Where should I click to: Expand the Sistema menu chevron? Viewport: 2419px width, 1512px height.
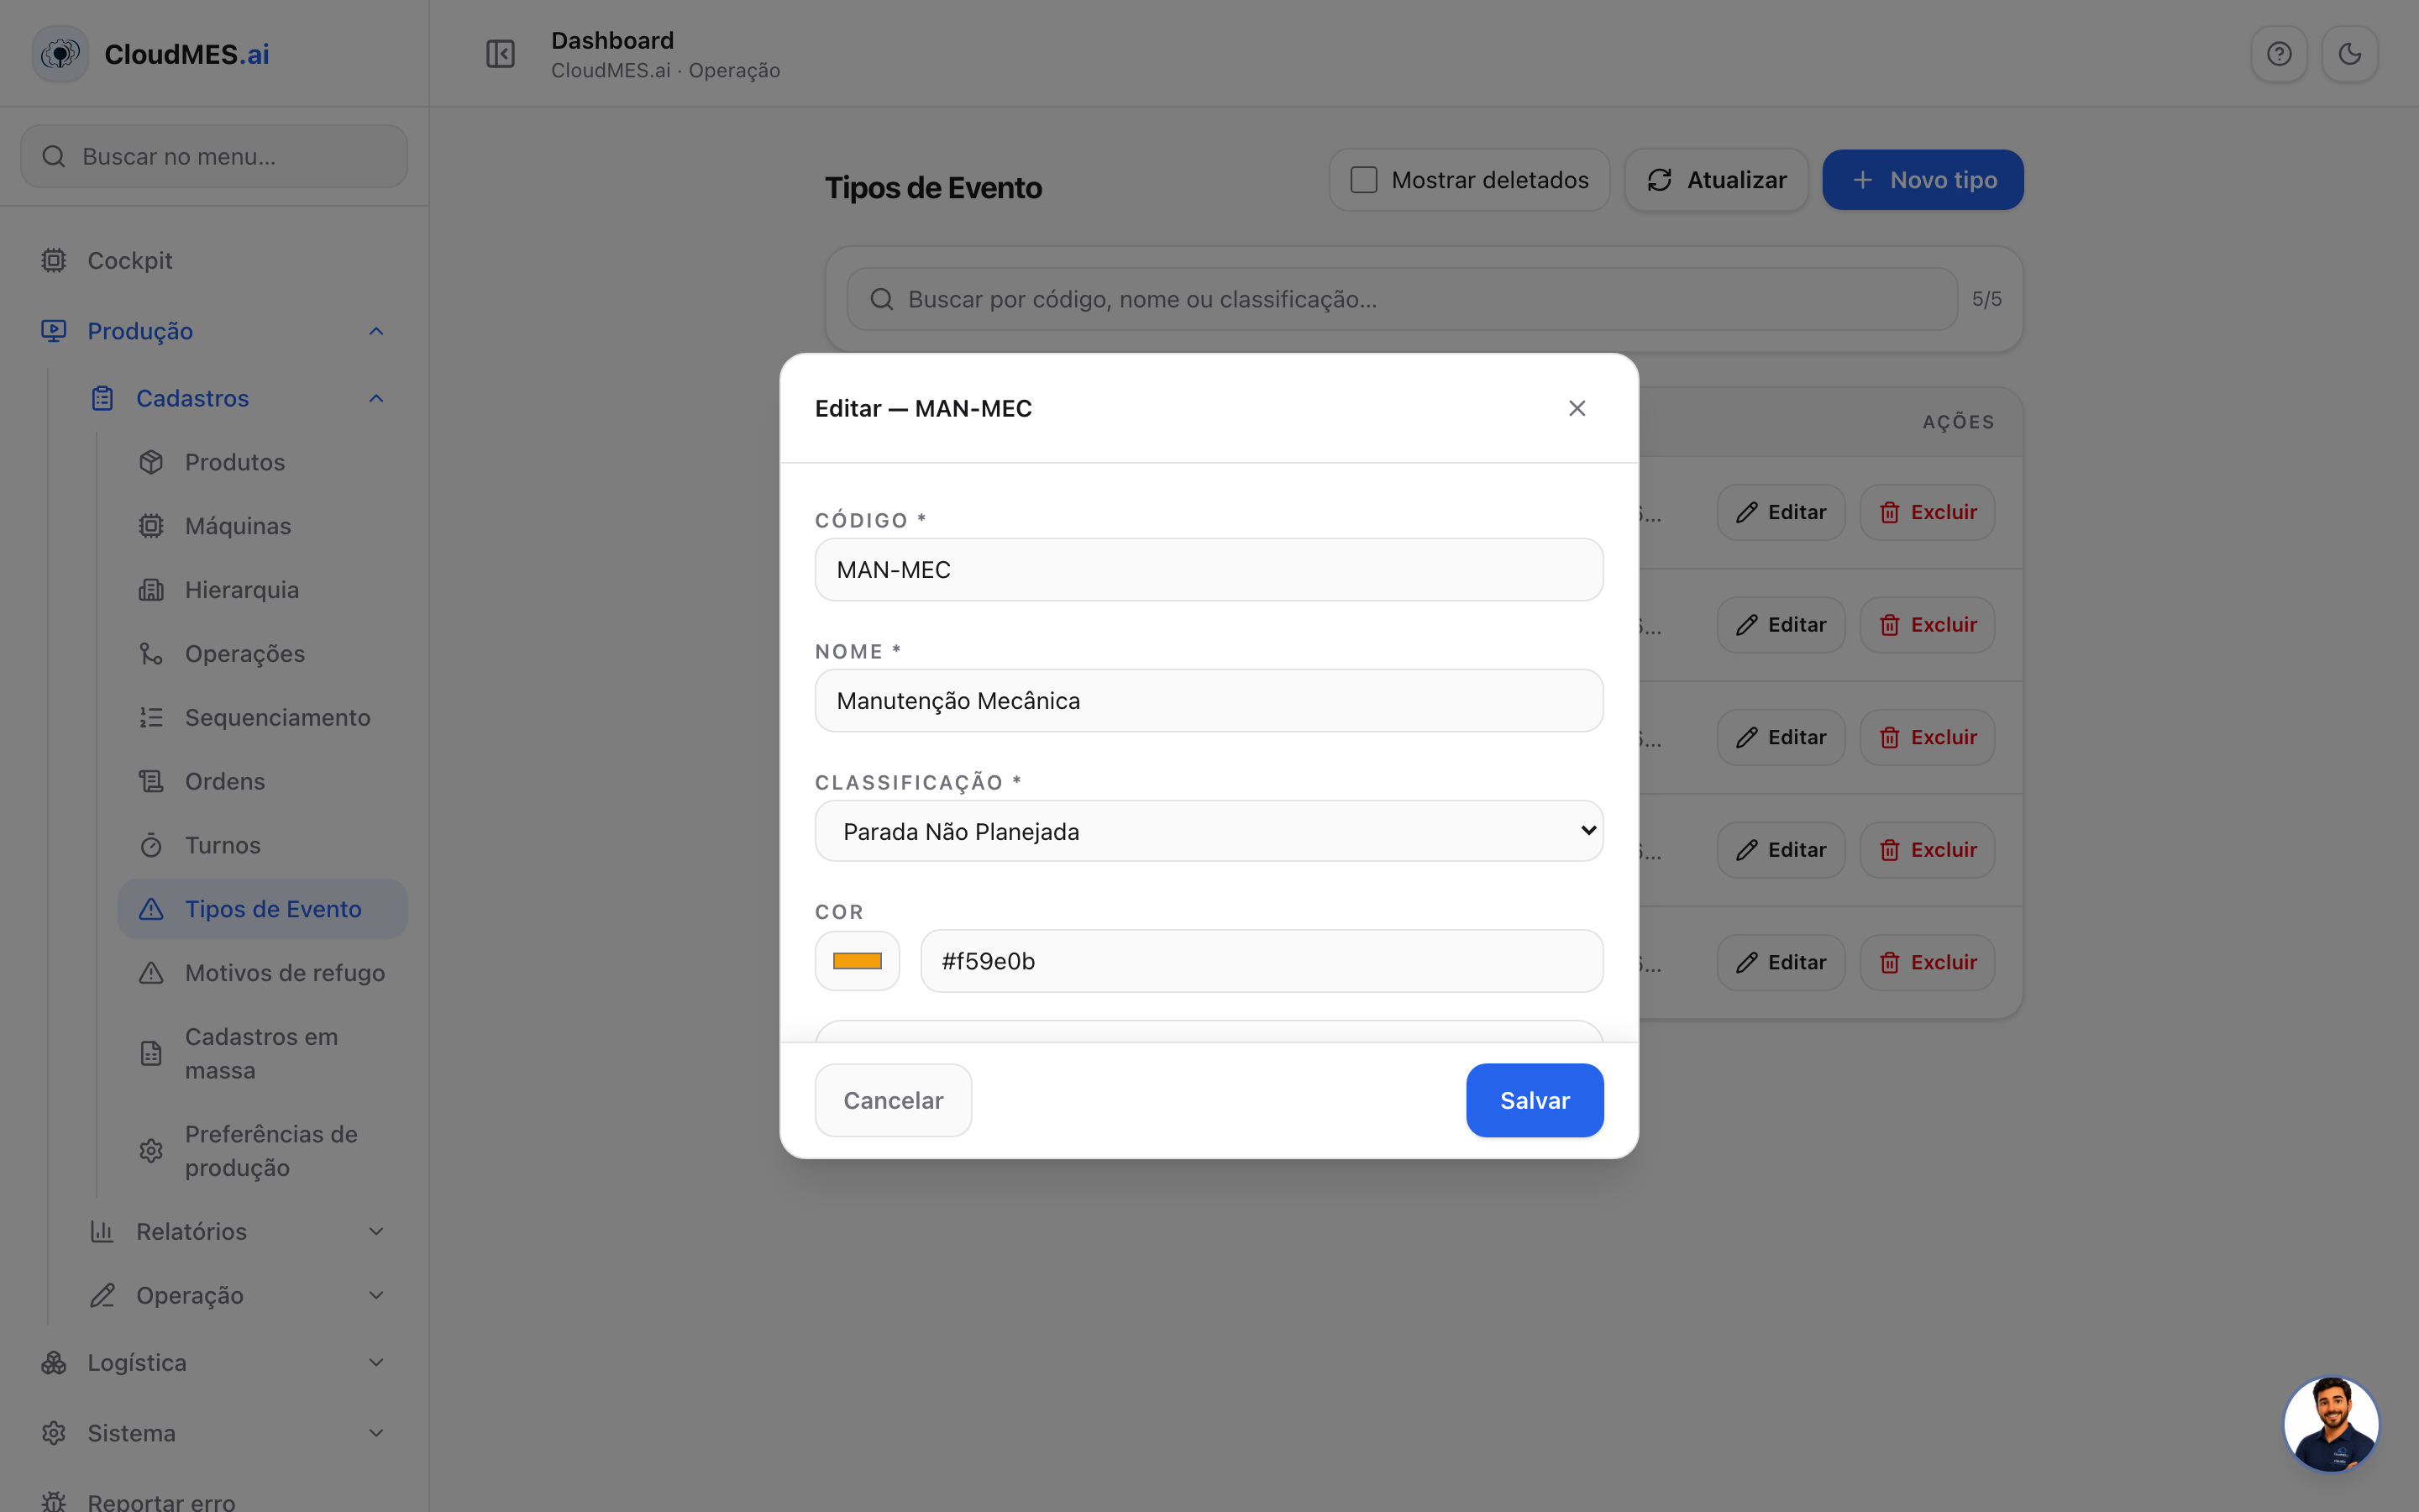(375, 1433)
